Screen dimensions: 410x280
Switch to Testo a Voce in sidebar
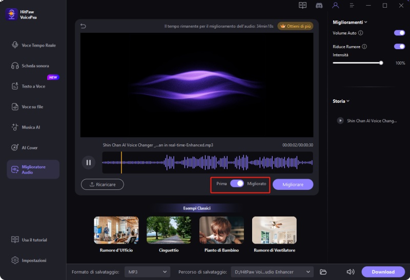click(33, 87)
